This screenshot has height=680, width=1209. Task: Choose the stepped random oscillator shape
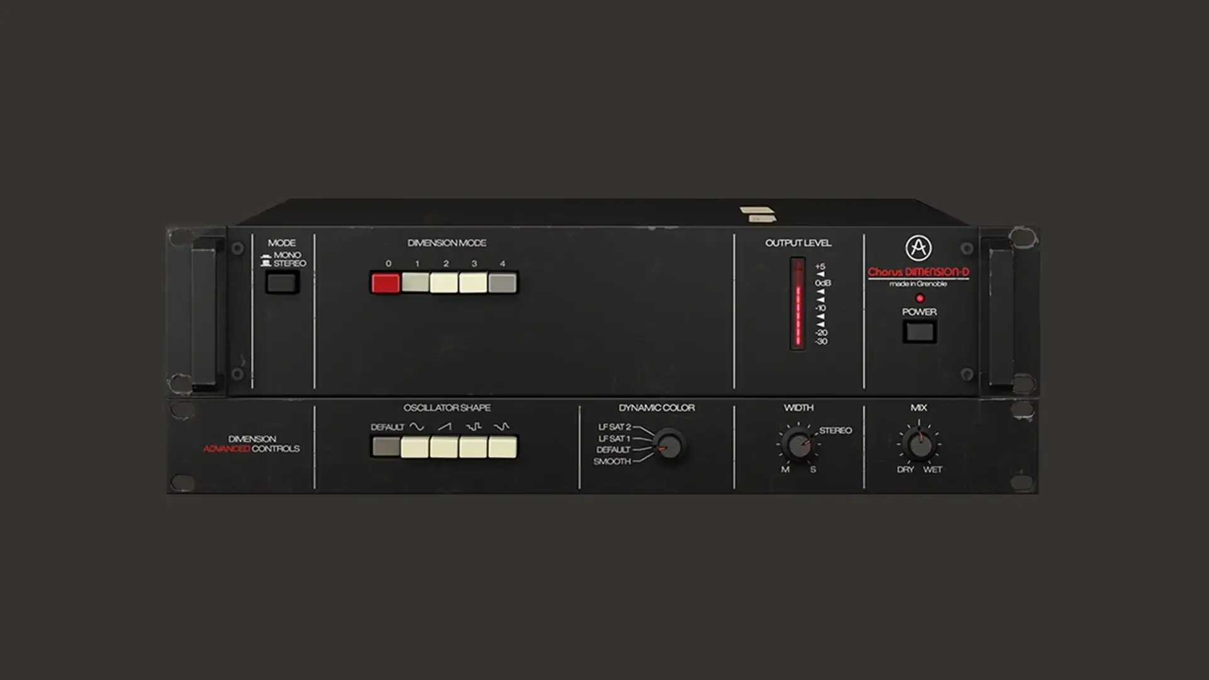click(473, 447)
